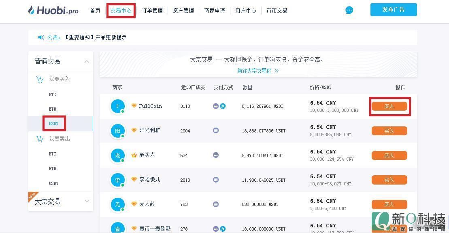
Task: Click the diamond badge next to 无人敌
Action: point(134,204)
